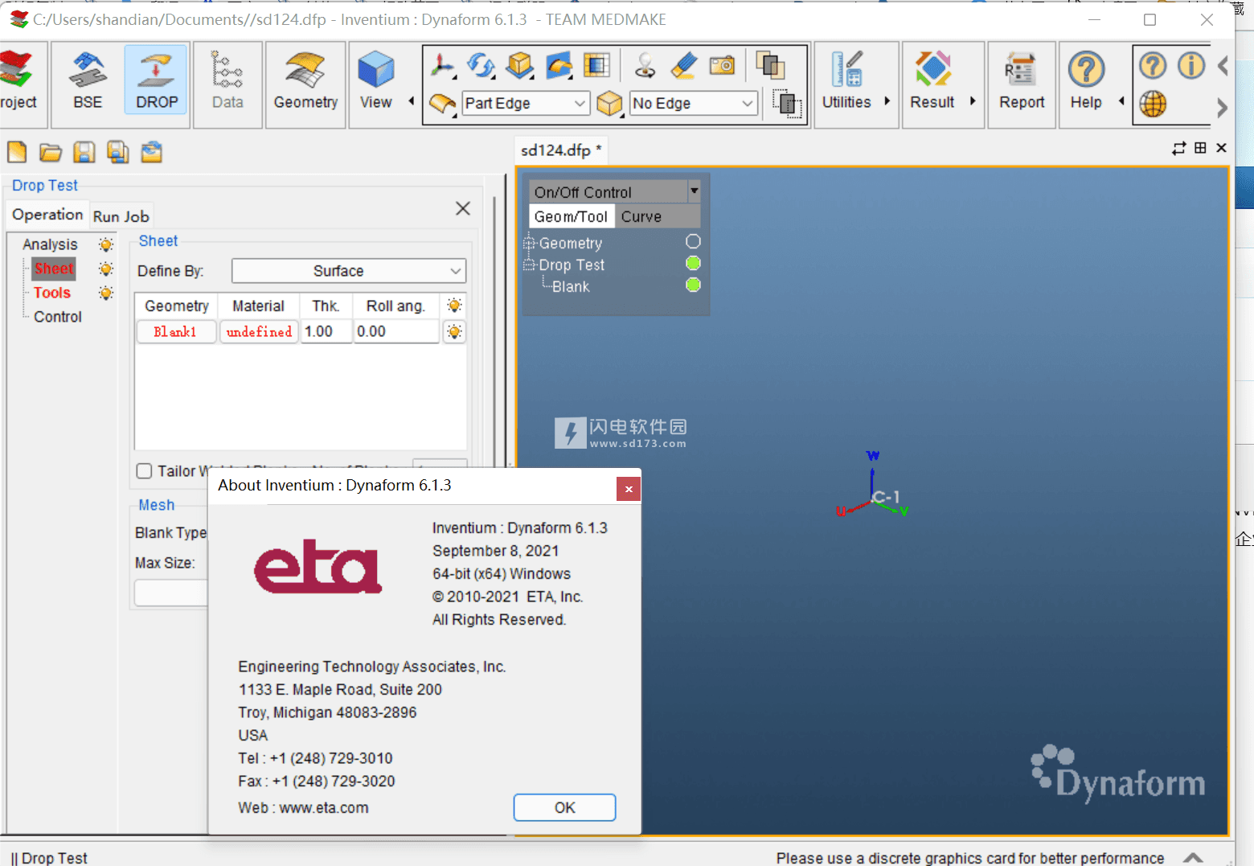Click the Blank1 row light bulb

pos(454,331)
